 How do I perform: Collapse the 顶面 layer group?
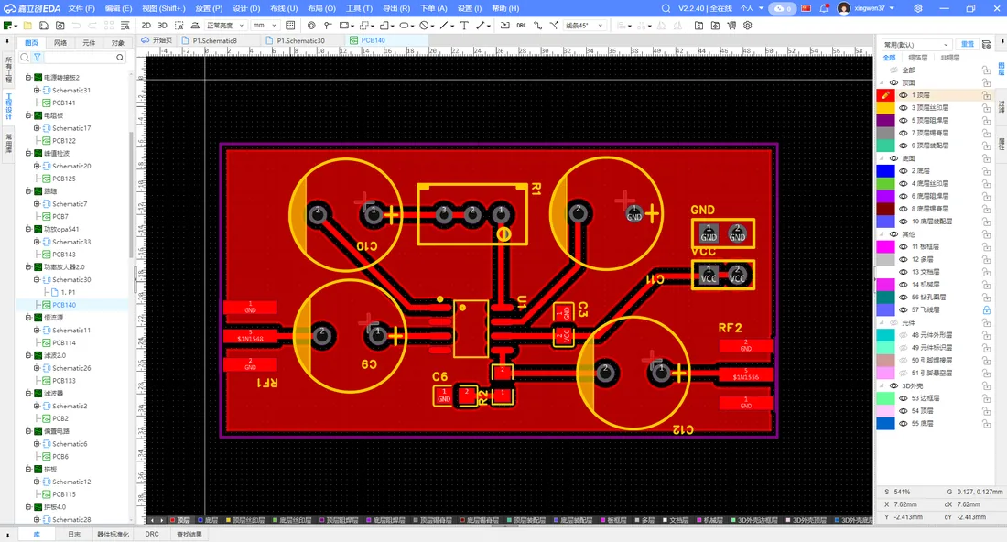click(882, 82)
